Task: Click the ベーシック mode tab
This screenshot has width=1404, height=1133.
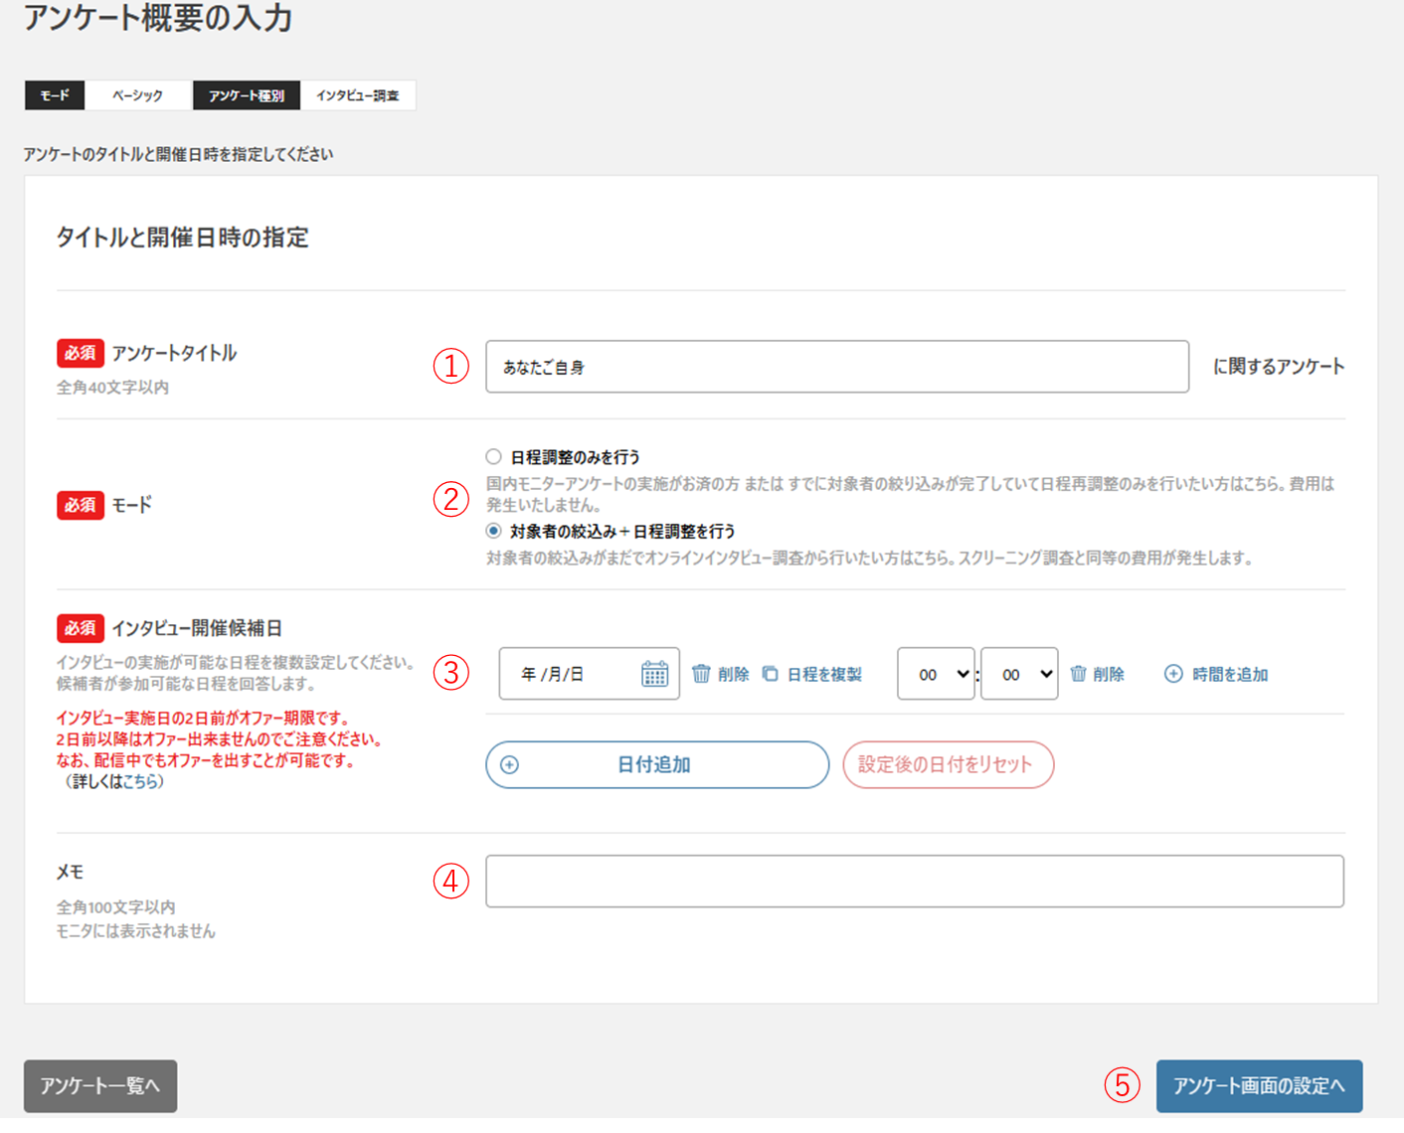Action: [137, 95]
